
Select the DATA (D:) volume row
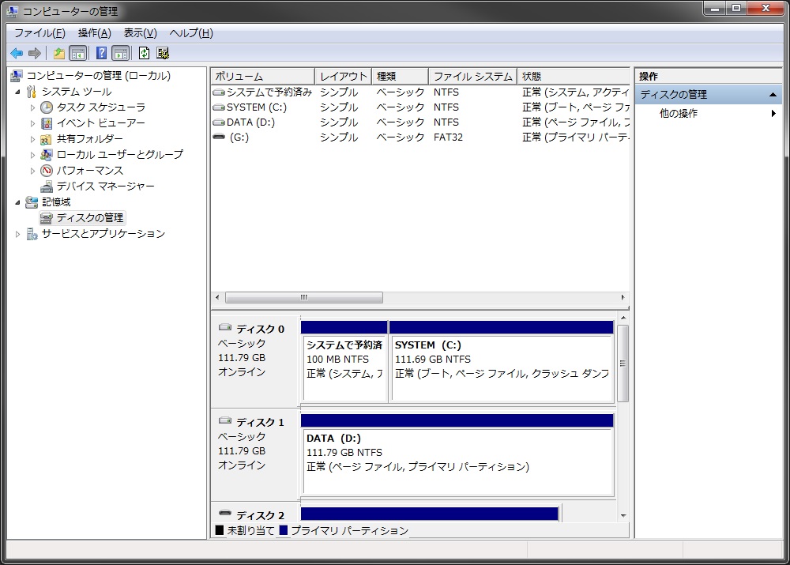pyautogui.click(x=420, y=122)
